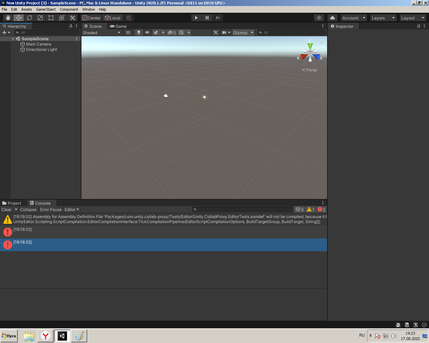Select the Scale tool

pyautogui.click(x=40, y=18)
